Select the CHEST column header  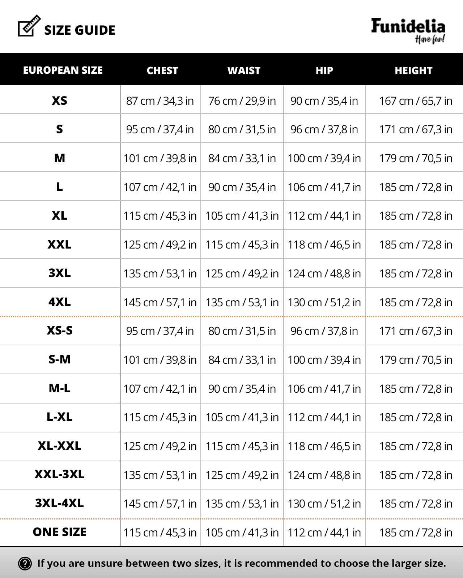coord(162,70)
